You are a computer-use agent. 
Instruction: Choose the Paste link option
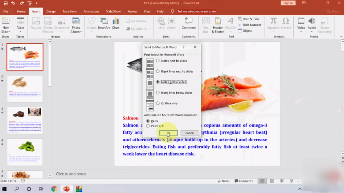pyautogui.click(x=148, y=126)
